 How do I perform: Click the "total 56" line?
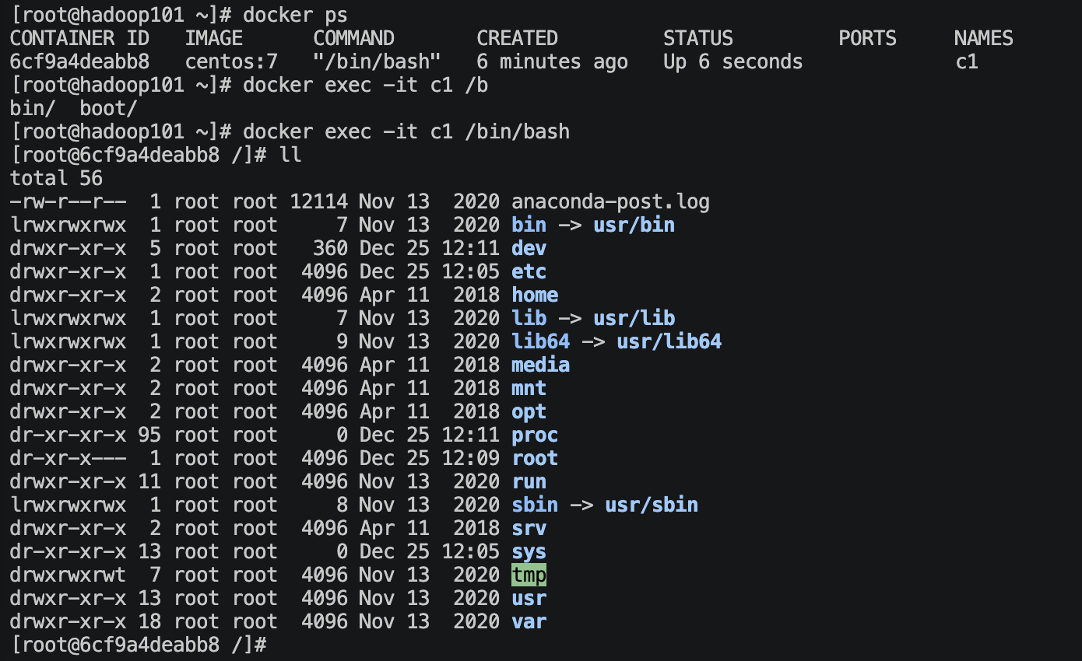pos(56,179)
